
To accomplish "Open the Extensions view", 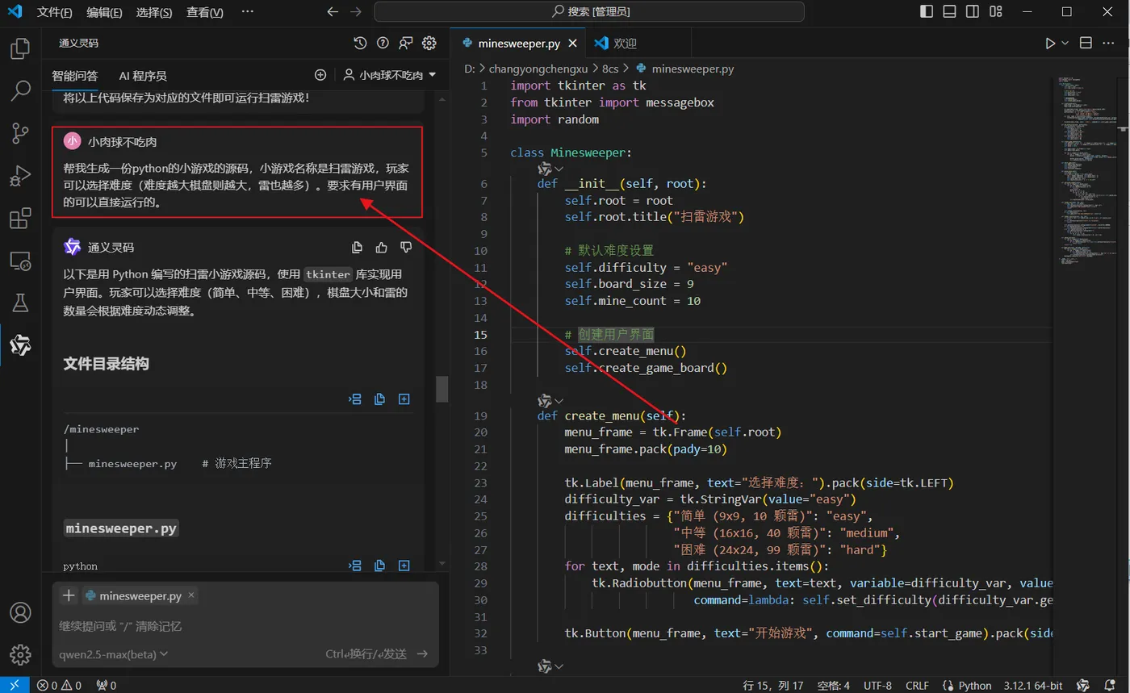I will point(20,218).
